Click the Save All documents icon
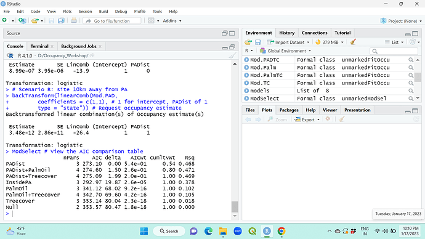425x239 pixels. click(61, 20)
